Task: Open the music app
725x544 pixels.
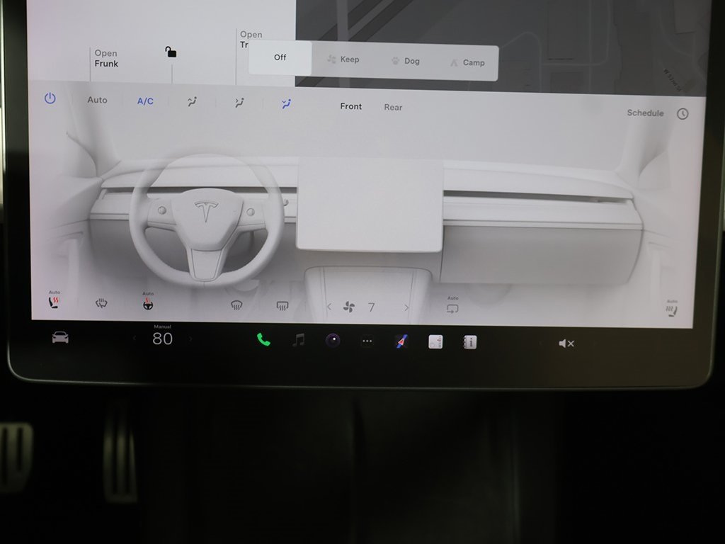Action: (299, 341)
